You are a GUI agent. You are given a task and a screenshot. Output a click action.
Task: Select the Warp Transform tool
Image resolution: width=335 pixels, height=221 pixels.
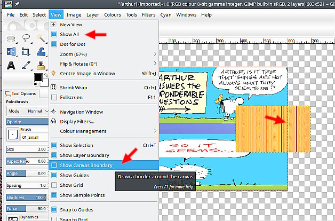pyautogui.click(x=41, y=52)
